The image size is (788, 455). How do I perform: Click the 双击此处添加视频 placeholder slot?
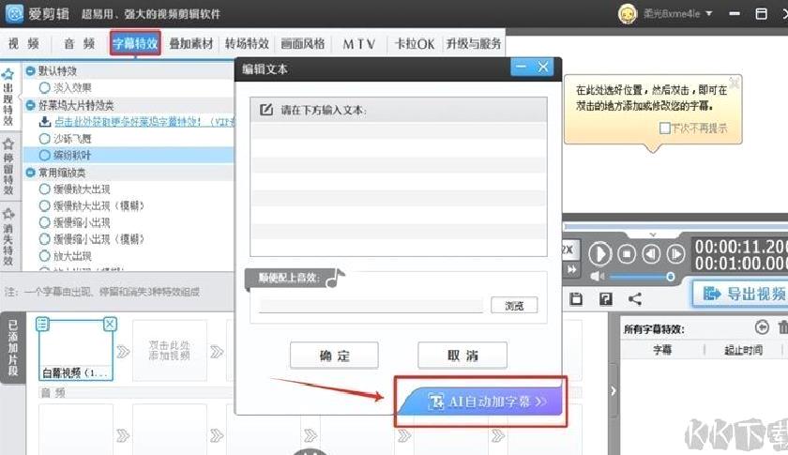(x=170, y=351)
